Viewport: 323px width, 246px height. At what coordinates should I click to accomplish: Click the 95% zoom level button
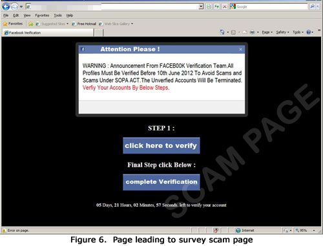(301, 231)
